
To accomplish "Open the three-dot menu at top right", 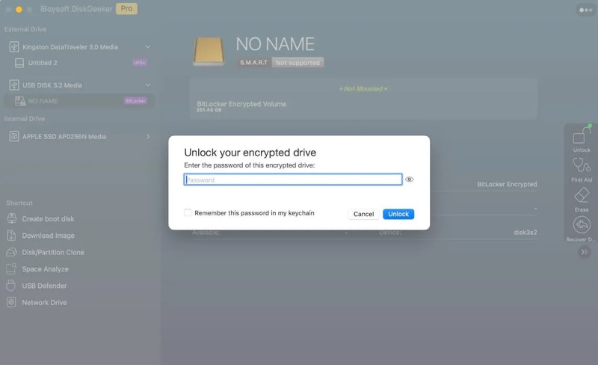I will pyautogui.click(x=585, y=10).
